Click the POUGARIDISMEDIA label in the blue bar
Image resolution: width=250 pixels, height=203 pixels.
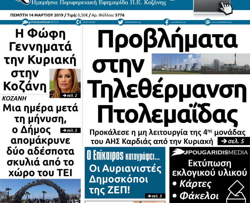click(45, 22)
